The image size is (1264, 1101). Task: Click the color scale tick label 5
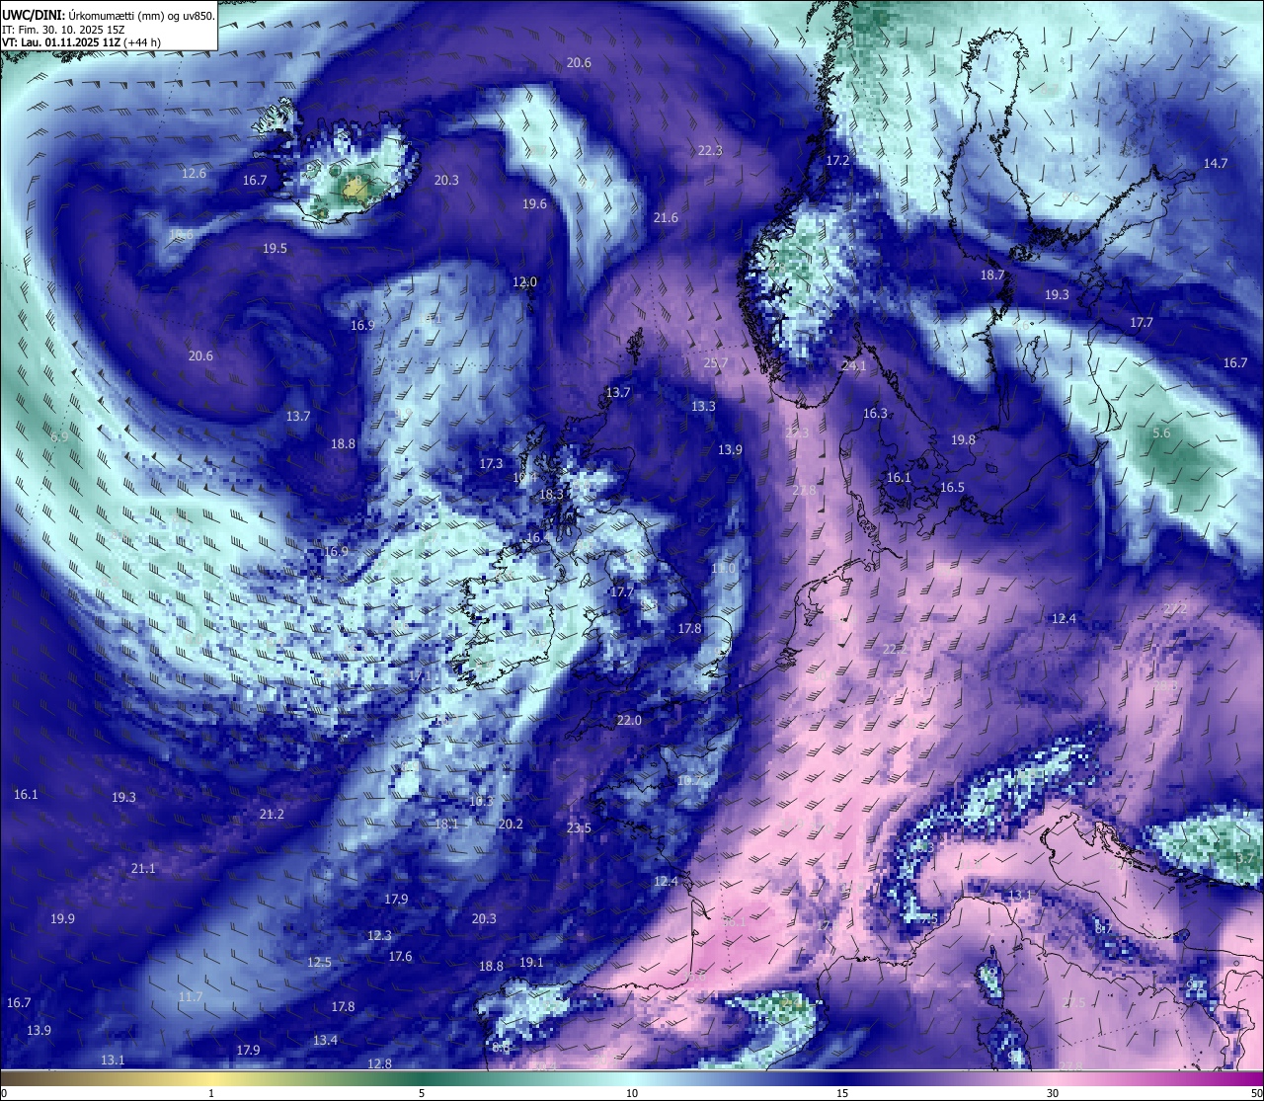[x=422, y=1093]
